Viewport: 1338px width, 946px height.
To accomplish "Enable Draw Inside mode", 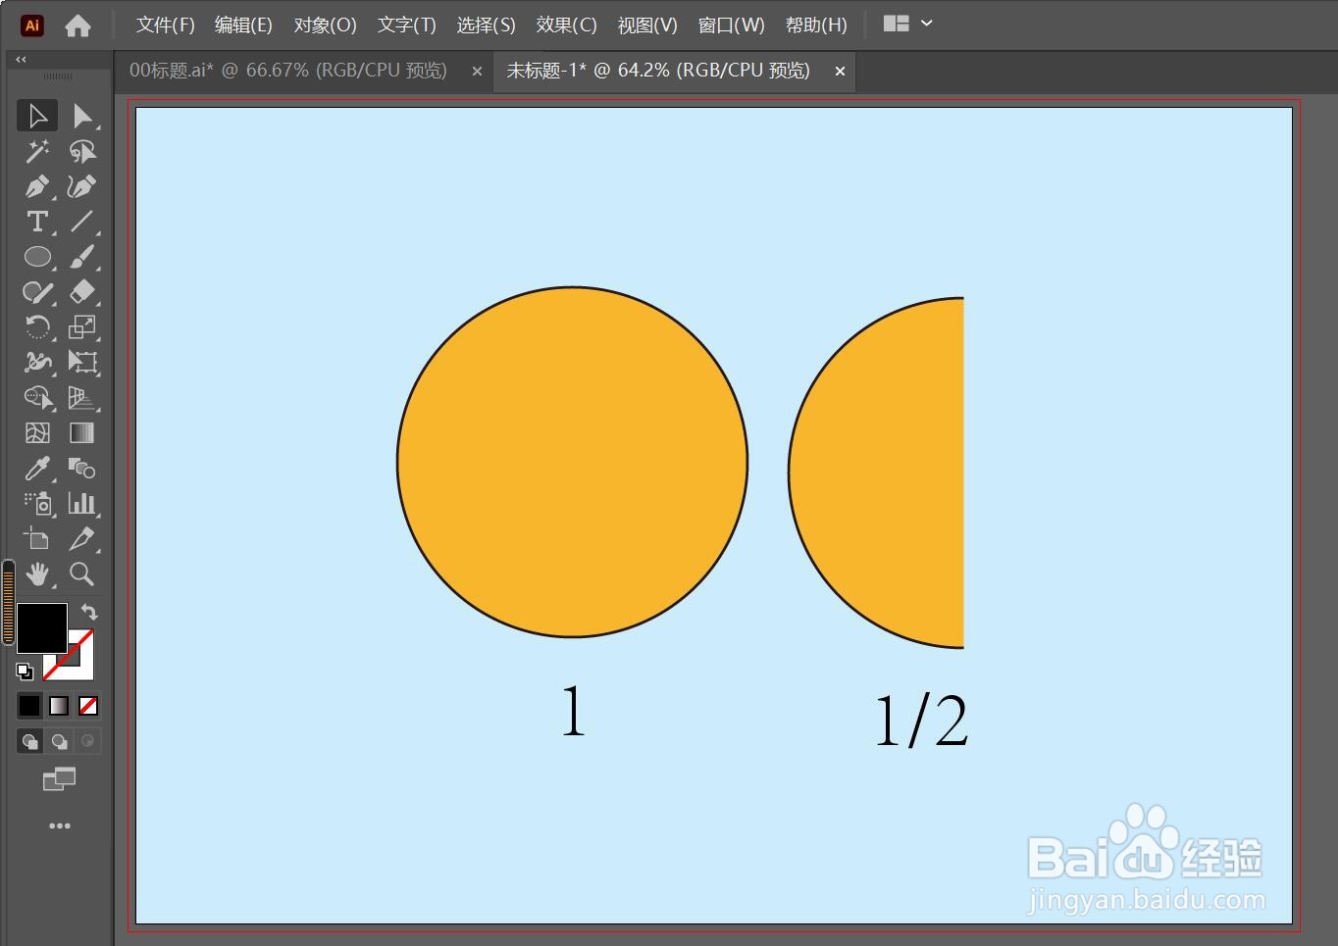I will click(88, 741).
